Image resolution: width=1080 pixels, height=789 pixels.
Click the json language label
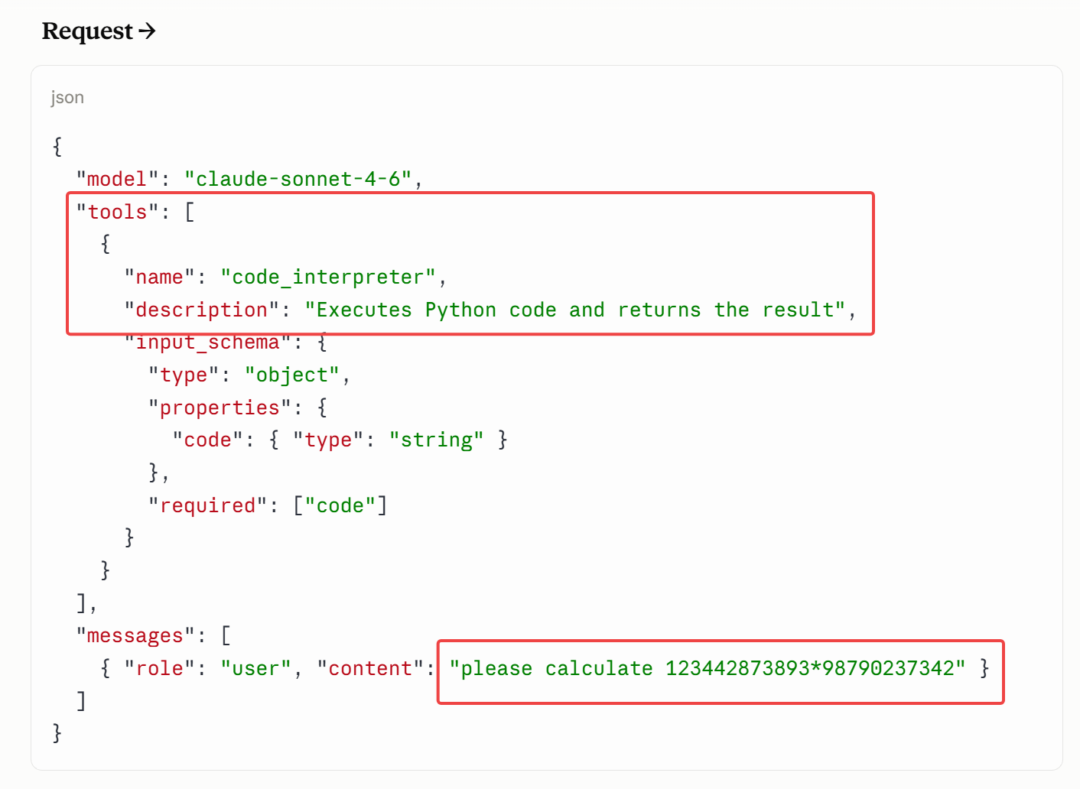point(67,97)
